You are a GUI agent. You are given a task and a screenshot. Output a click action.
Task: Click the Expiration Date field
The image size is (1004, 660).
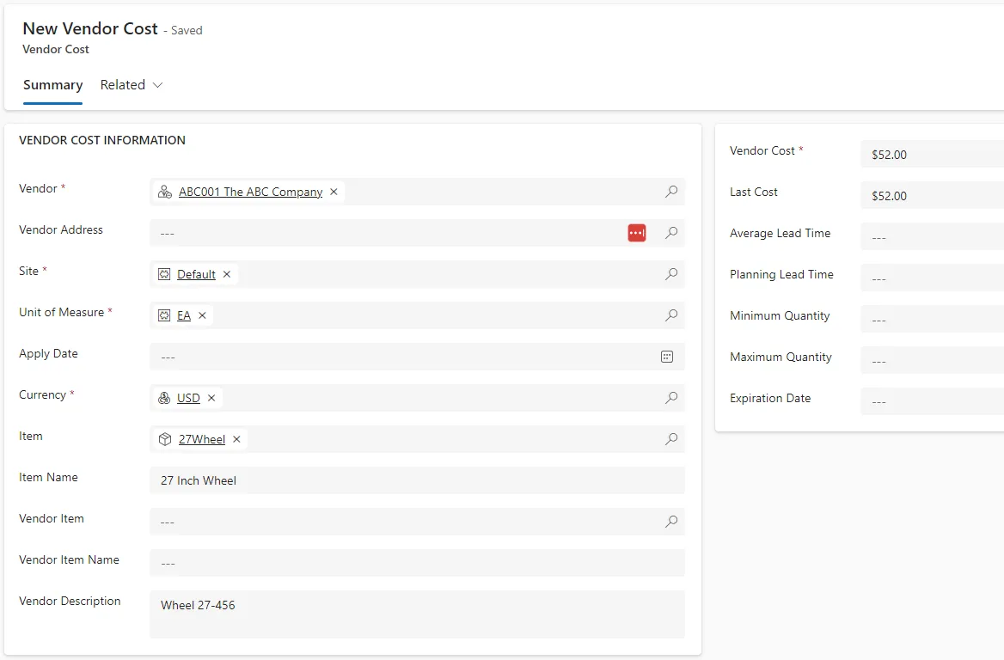(933, 402)
